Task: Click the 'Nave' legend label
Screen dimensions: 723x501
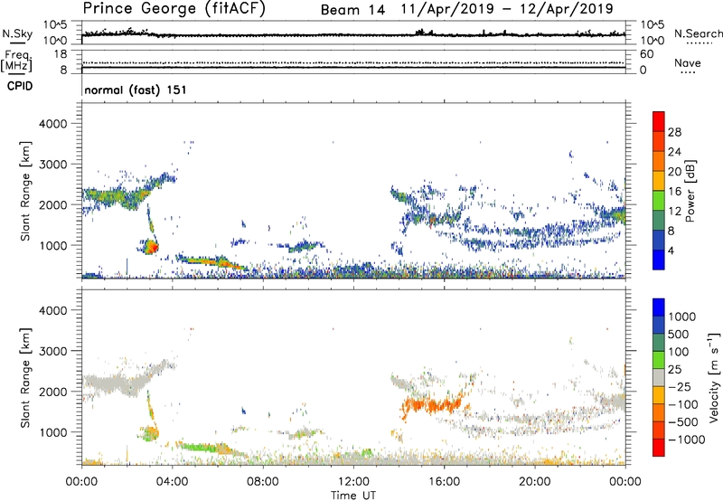Action: coord(688,62)
